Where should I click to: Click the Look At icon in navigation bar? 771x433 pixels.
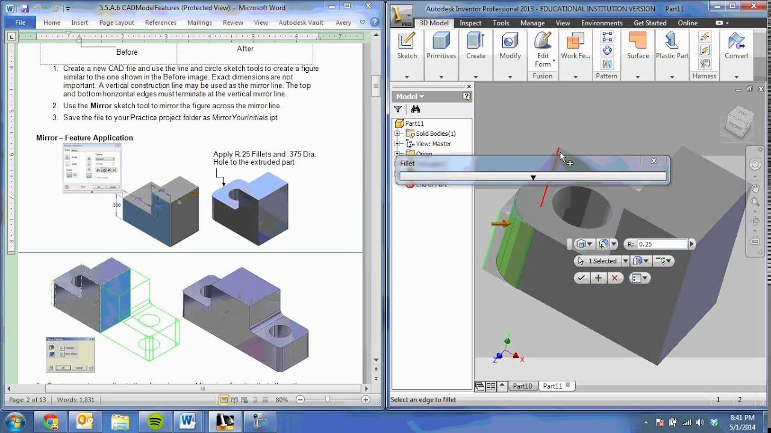(755, 241)
